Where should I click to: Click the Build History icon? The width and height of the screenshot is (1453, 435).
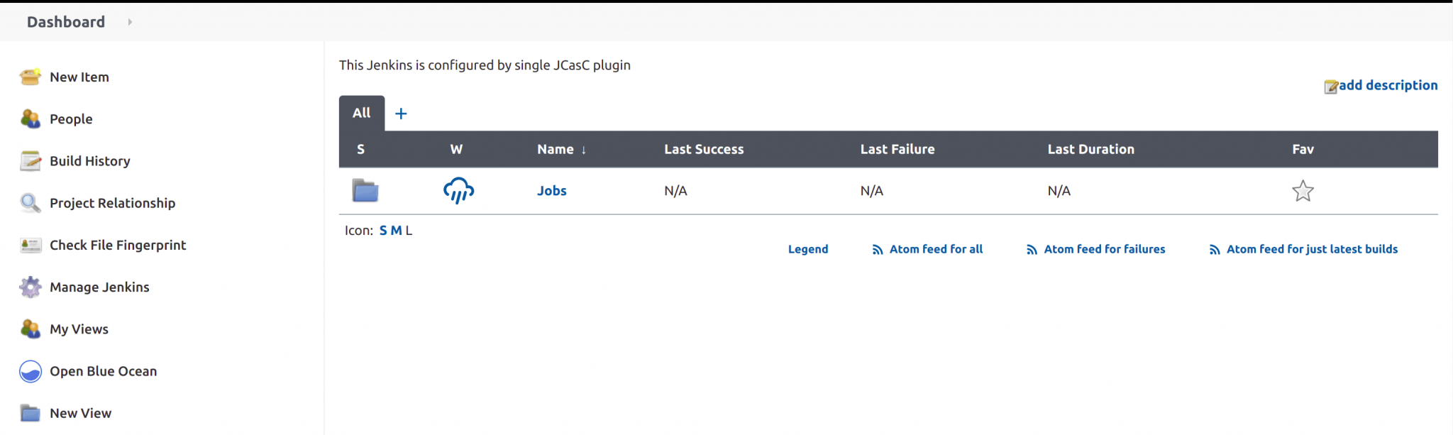[x=29, y=160]
